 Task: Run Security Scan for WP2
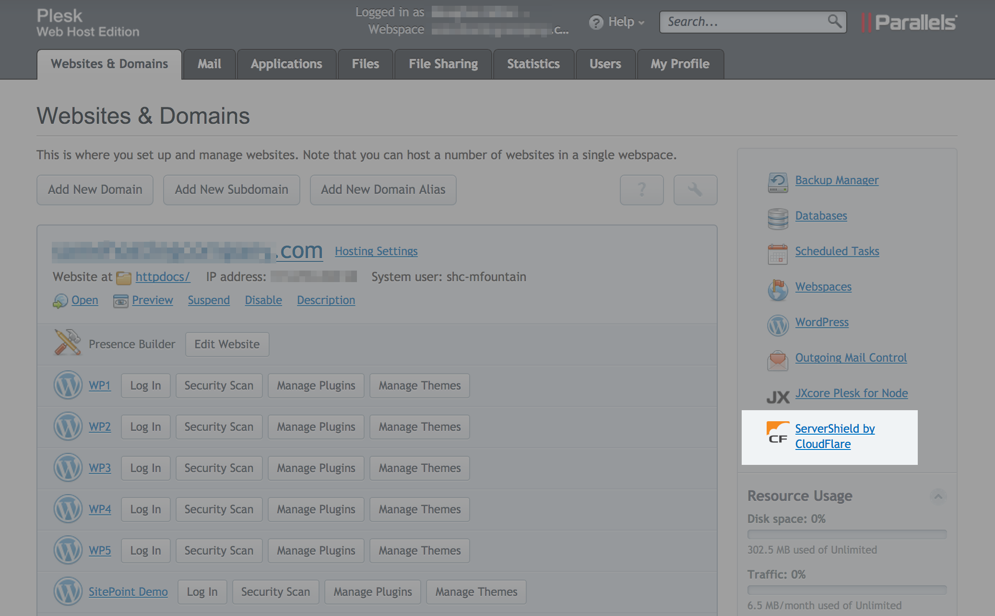219,427
